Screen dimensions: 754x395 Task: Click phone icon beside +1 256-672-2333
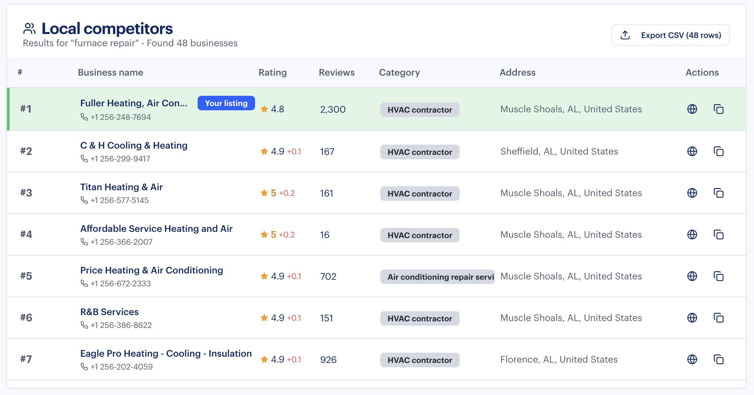point(84,283)
